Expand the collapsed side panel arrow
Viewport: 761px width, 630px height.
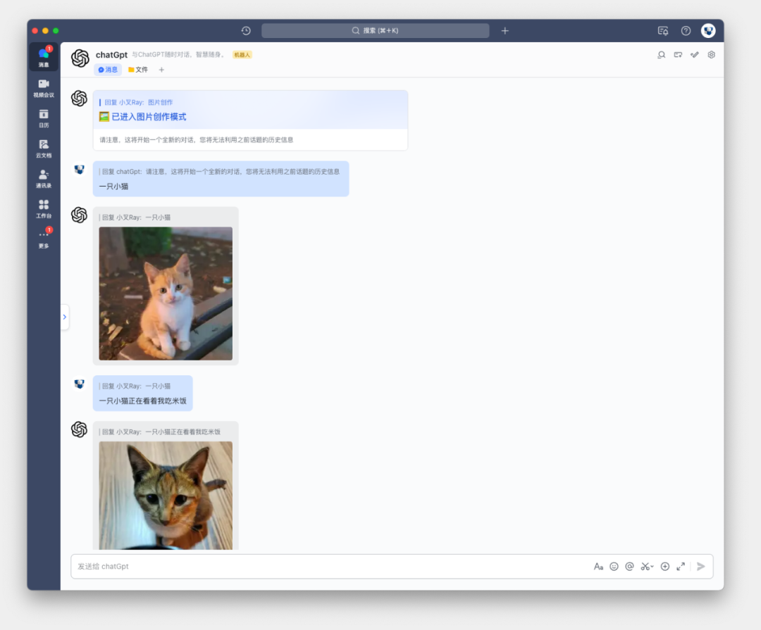[65, 317]
